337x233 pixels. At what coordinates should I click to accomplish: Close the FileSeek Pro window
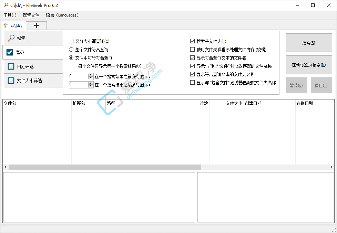point(329,6)
